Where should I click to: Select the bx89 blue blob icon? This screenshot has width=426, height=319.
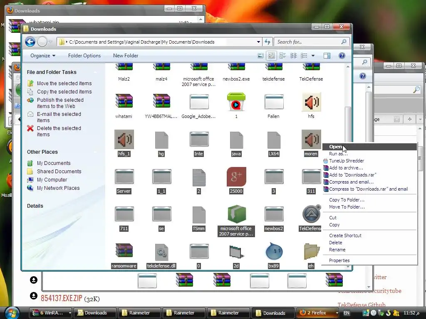274,251
